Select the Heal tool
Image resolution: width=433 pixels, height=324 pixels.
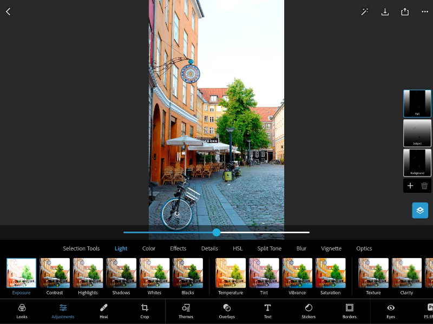coord(103,311)
